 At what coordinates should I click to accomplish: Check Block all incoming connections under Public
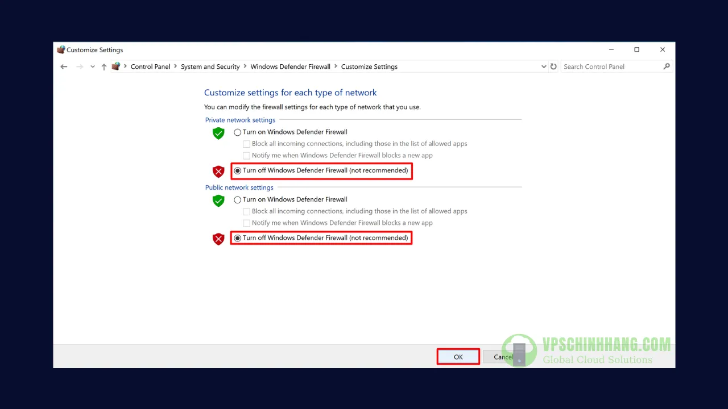(x=246, y=211)
